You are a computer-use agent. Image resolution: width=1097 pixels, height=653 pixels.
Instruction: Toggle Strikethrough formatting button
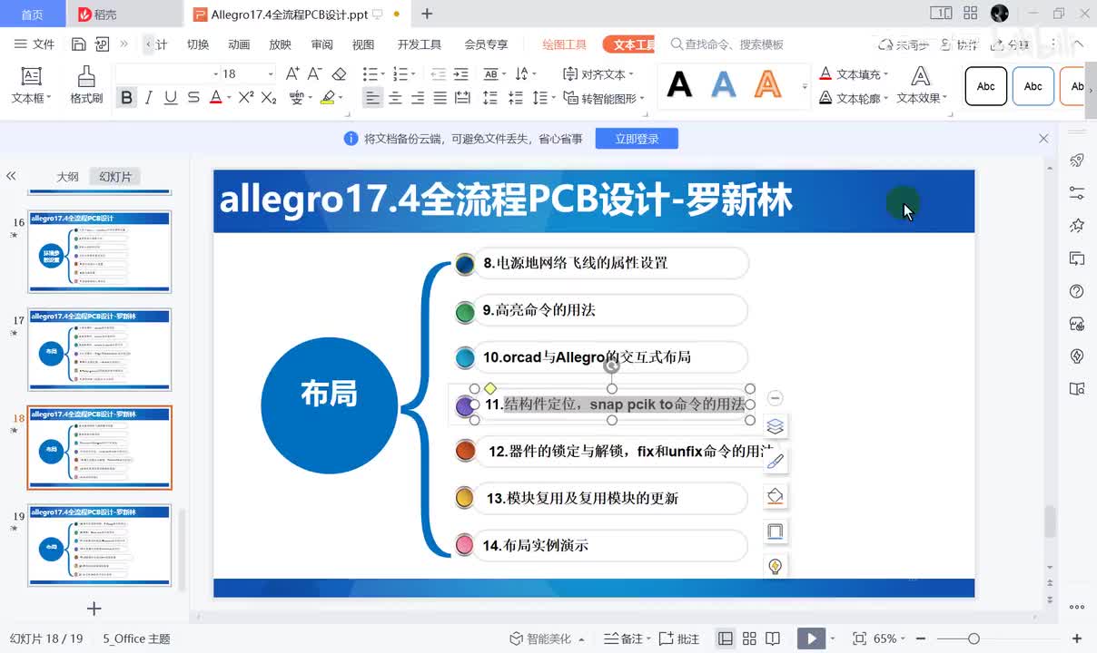(x=193, y=98)
